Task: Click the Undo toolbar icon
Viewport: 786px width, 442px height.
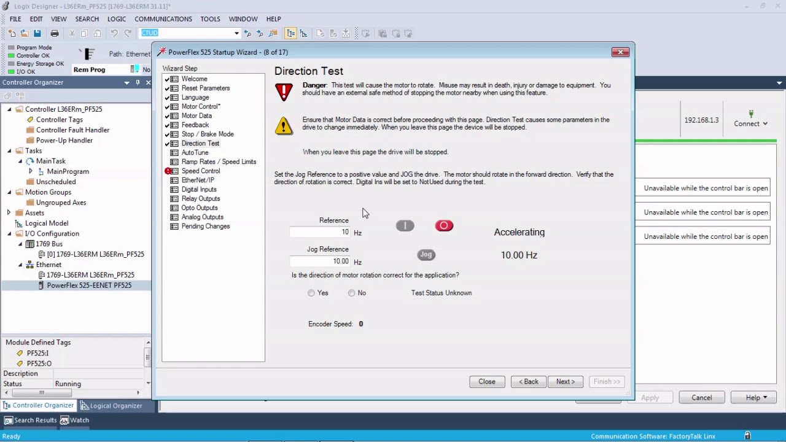Action: click(114, 33)
